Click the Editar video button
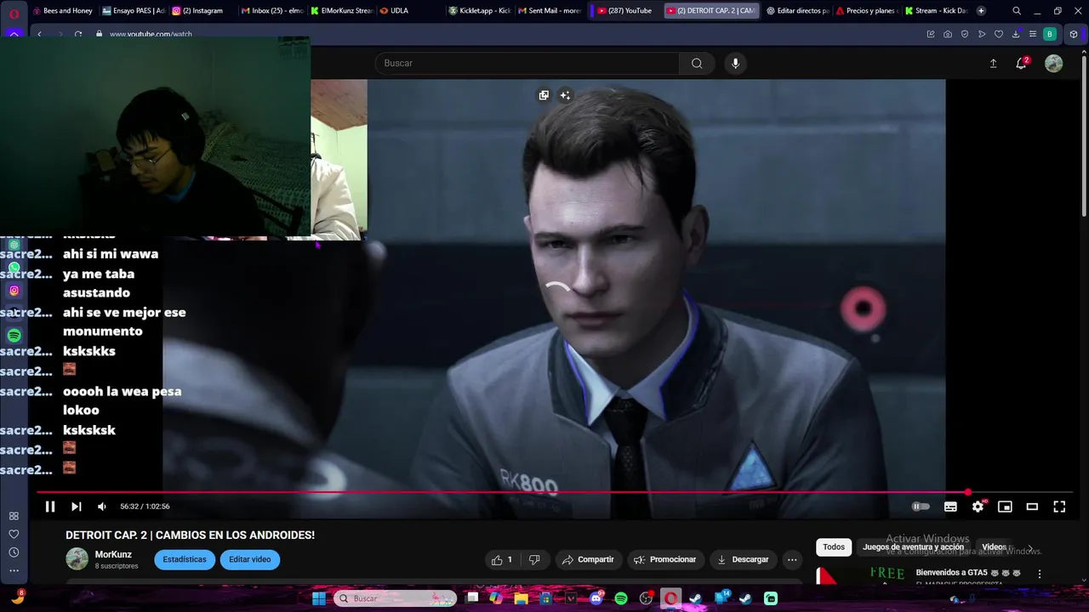Screen dimensions: 1089x612 250,559
